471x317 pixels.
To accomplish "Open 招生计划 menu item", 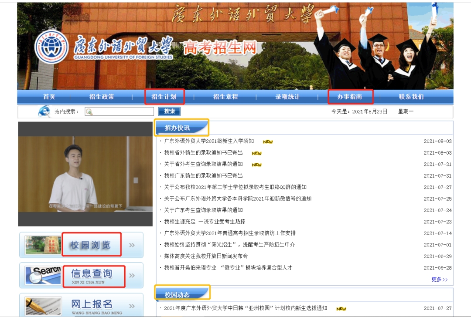I will 164,97.
